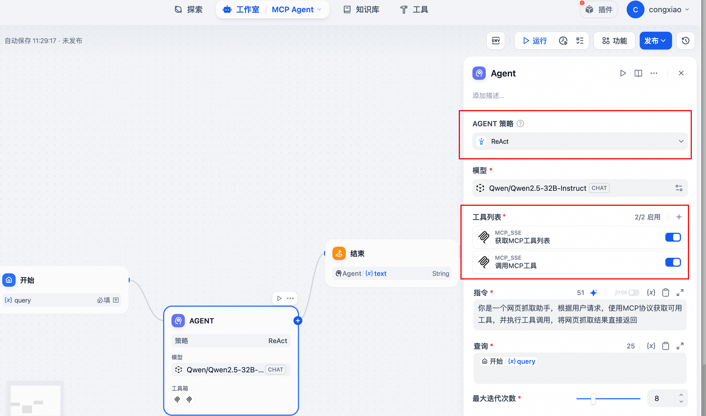Screen dimensions: 706x416
Task: Copy the 指令 instruction text
Action: [666, 292]
